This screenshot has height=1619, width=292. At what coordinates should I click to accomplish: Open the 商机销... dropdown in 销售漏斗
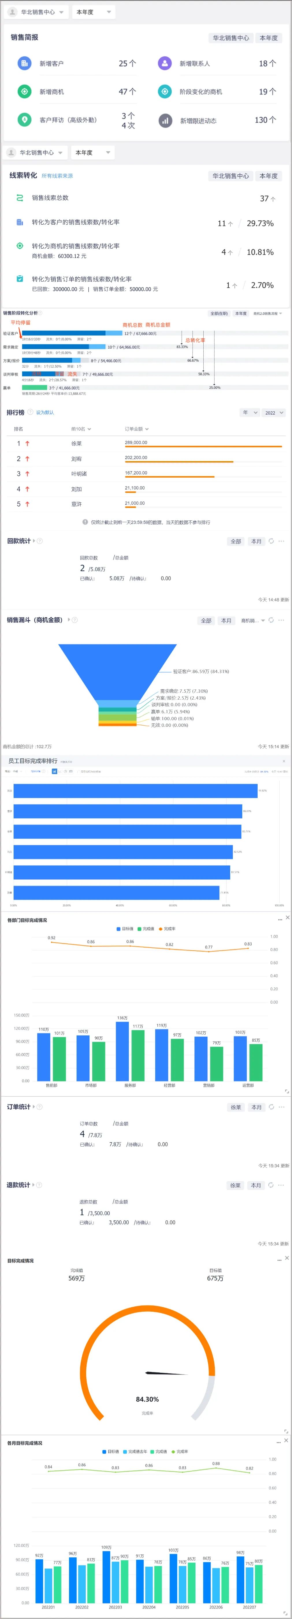253,620
